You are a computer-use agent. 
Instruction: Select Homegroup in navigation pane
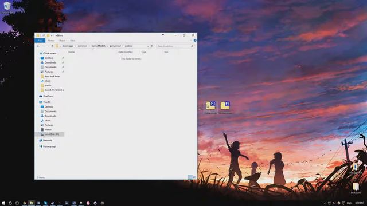[49, 146]
